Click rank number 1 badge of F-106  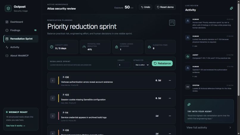(x=53, y=80)
